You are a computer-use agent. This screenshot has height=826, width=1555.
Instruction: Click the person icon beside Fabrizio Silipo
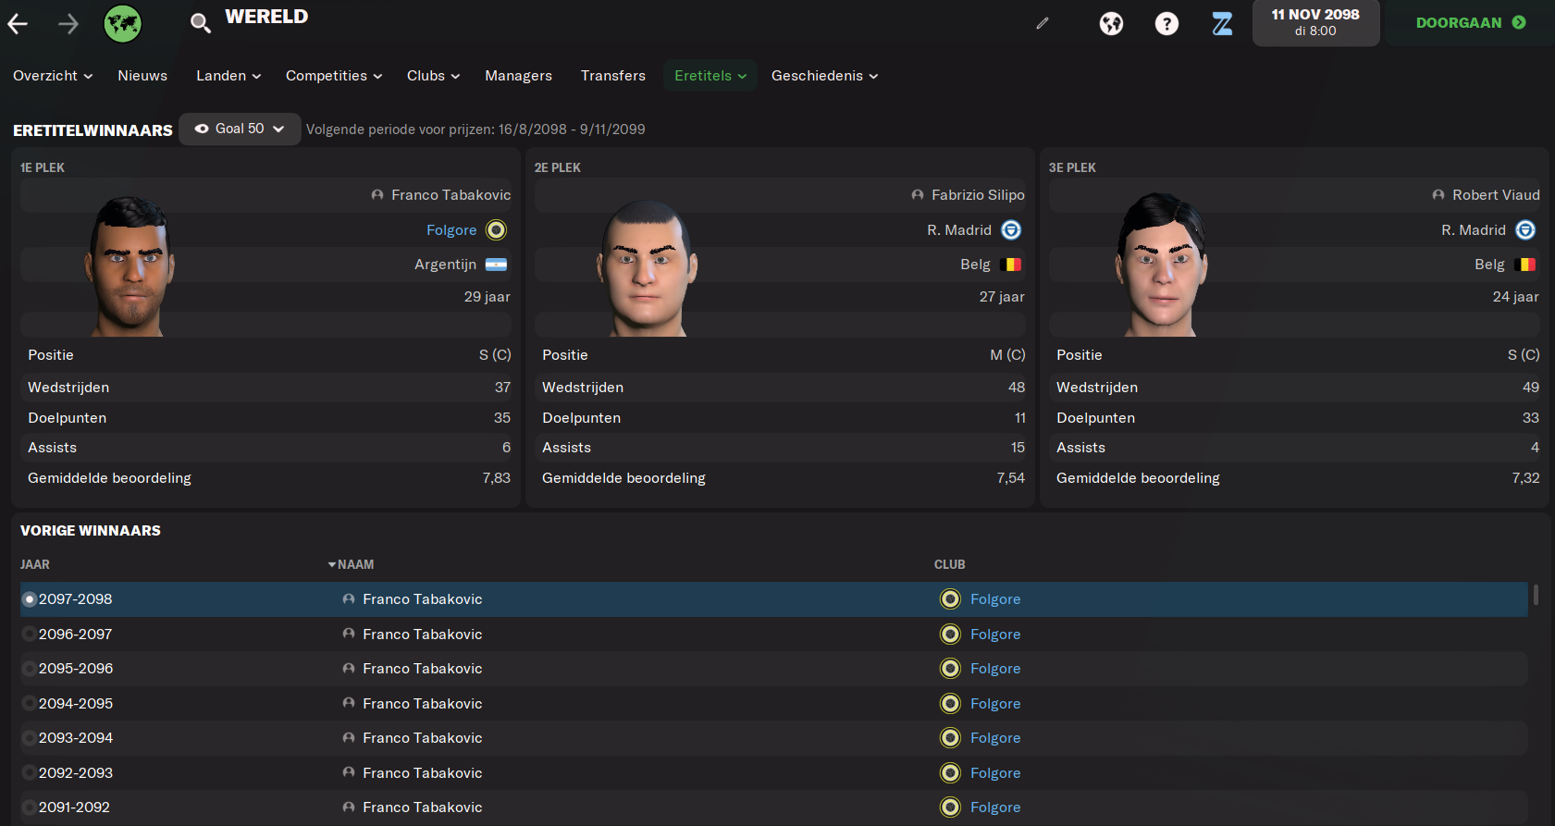click(x=918, y=195)
